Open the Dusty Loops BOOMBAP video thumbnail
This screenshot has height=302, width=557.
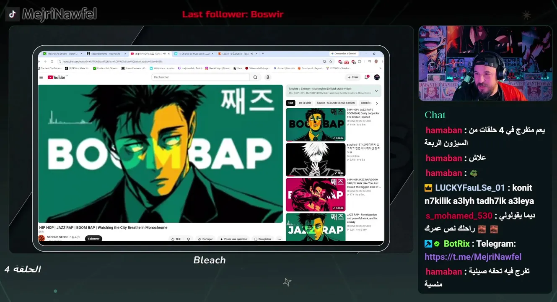(316, 125)
